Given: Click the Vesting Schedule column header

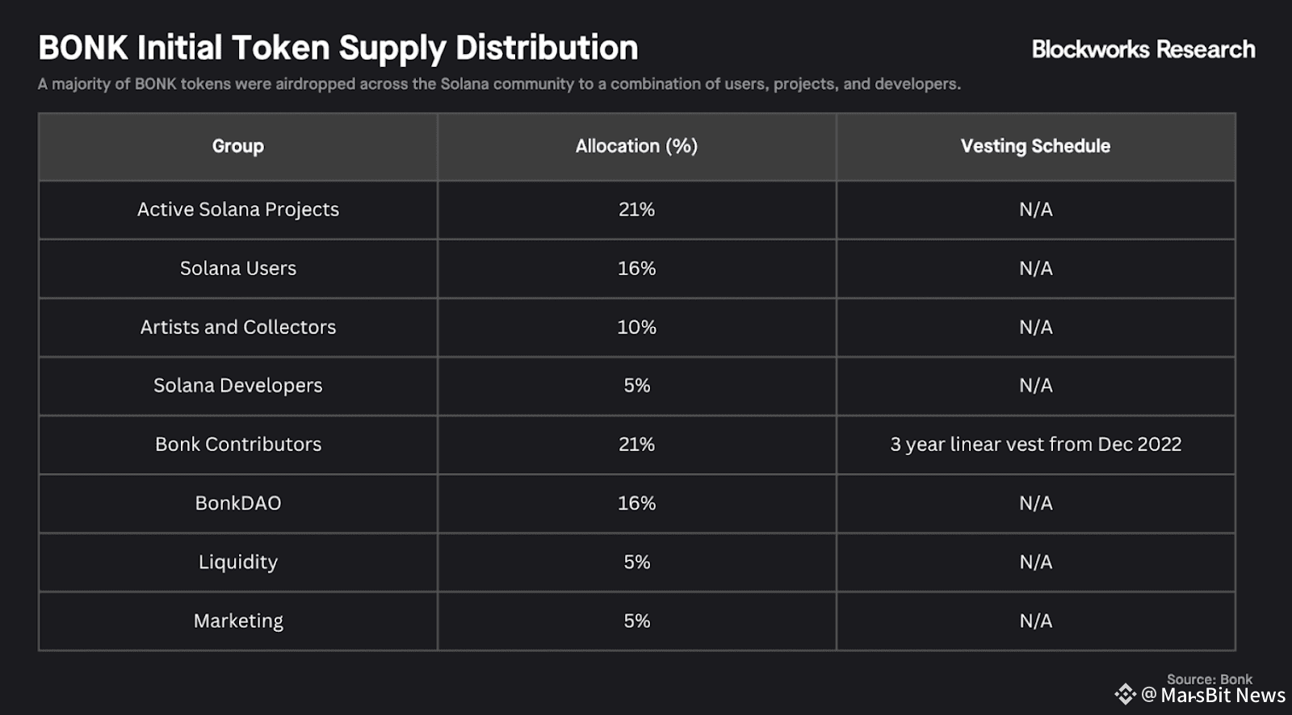Looking at the screenshot, I should point(1035,146).
